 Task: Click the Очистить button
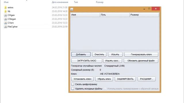pyautogui.click(x=99, y=54)
